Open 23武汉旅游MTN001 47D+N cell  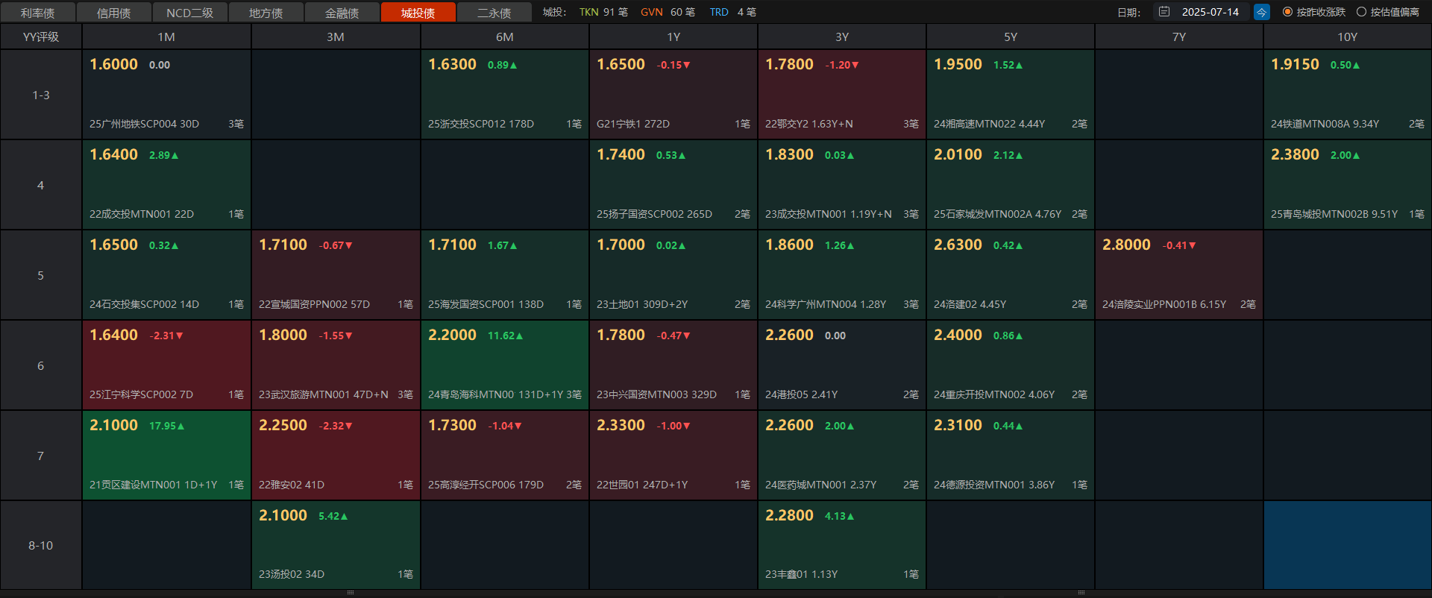[336, 365]
